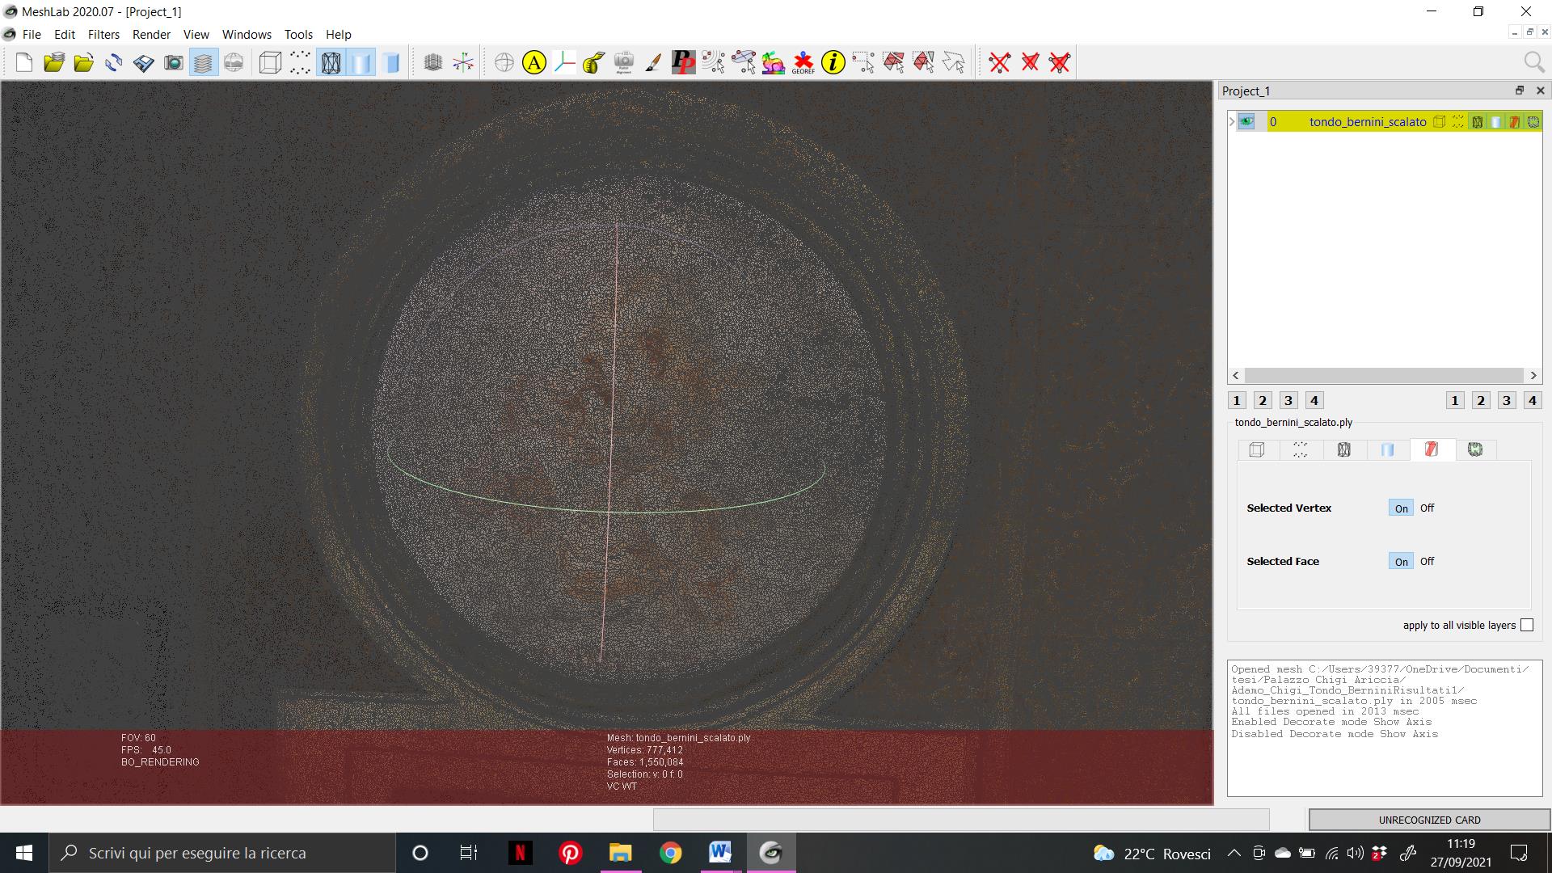The width and height of the screenshot is (1552, 873).
Task: Turn Selected Face Off
Action: coord(1427,562)
